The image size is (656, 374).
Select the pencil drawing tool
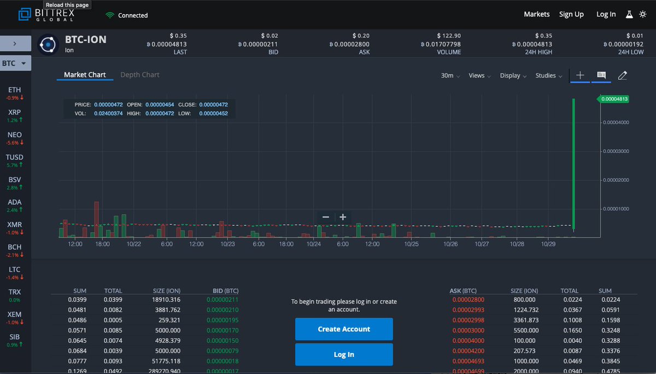622,75
